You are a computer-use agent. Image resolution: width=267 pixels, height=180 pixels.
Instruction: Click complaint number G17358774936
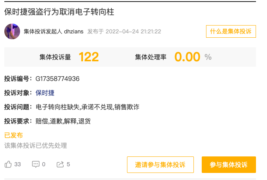(x=57, y=79)
